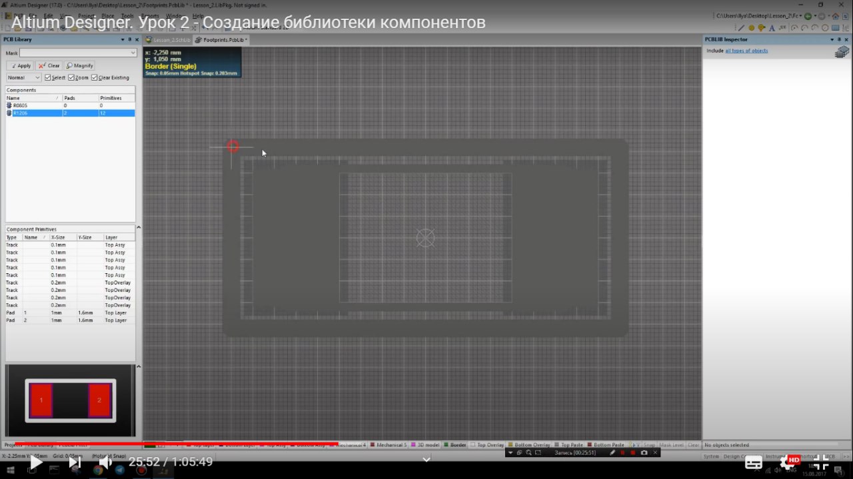Select the Paste Array tool
This screenshot has width=853, height=479.
tap(846, 28)
